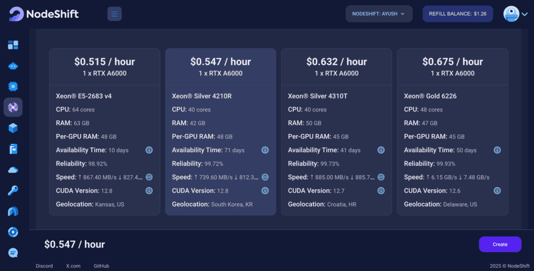Click the RAM: 50 GB text
The width and height of the screenshot is (534, 271).
pos(305,123)
